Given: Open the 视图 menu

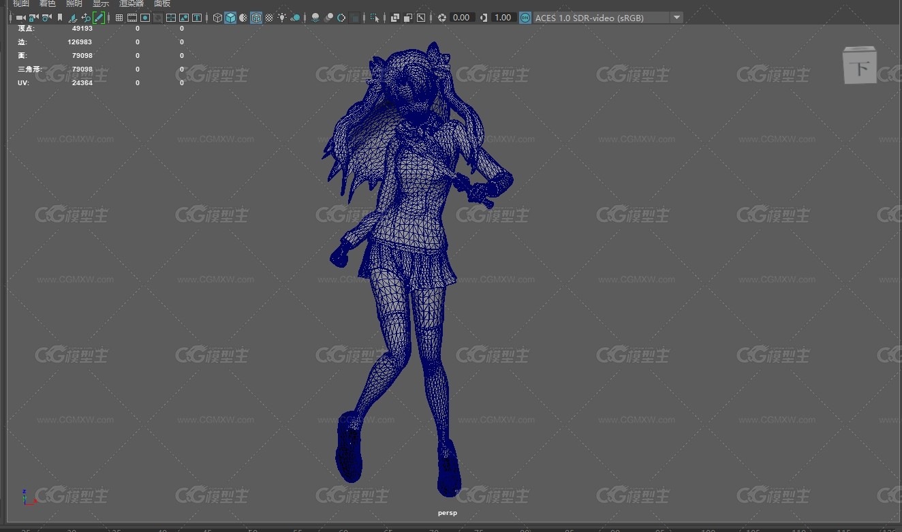Looking at the screenshot, I should coord(21,3).
